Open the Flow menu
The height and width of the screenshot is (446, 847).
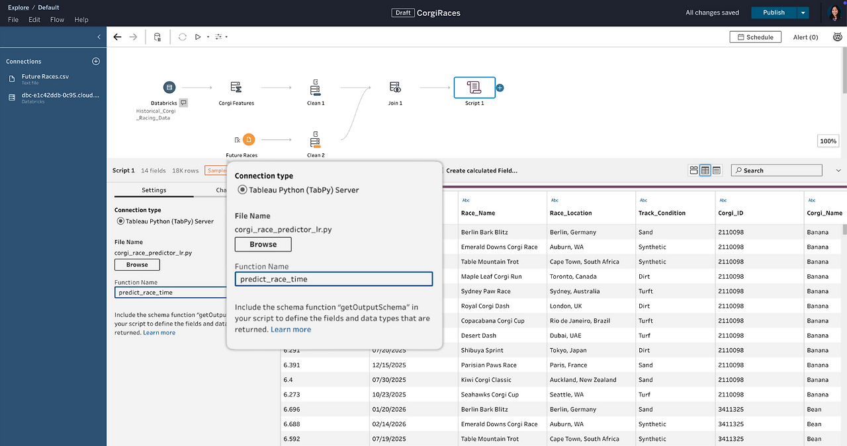pyautogui.click(x=58, y=20)
